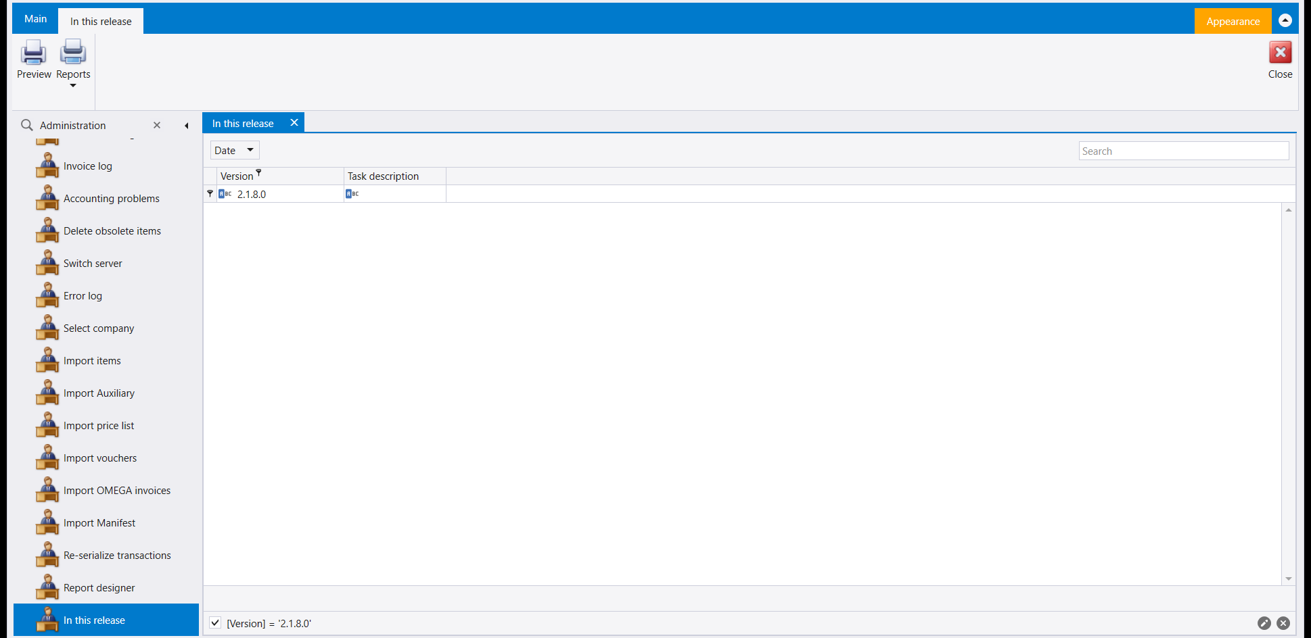Open Switch server item
This screenshot has width=1311, height=638.
tap(106, 264)
